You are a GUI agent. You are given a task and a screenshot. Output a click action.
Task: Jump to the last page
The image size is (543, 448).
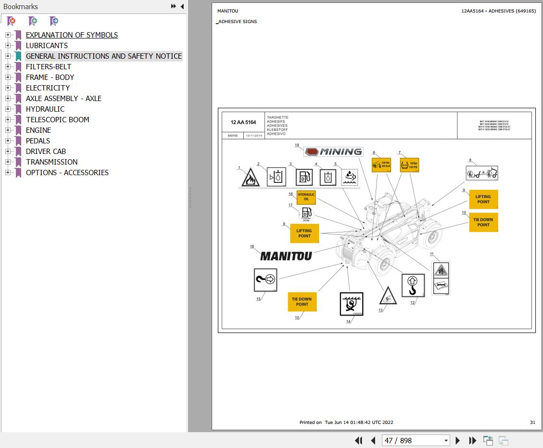472,440
